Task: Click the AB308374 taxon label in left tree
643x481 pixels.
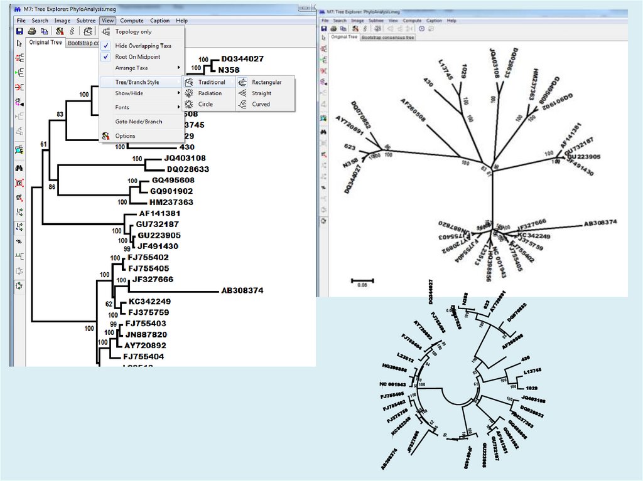Action: [x=242, y=291]
